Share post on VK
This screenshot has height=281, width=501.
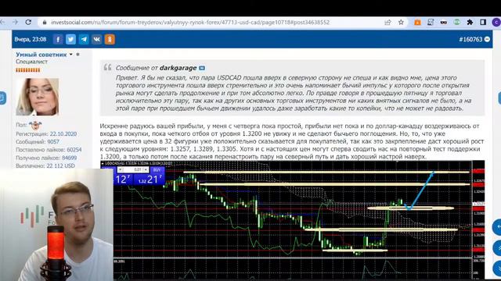tap(96, 39)
